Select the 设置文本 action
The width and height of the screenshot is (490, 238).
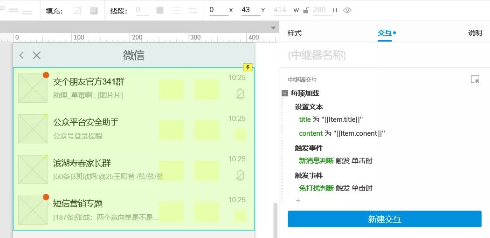309,107
